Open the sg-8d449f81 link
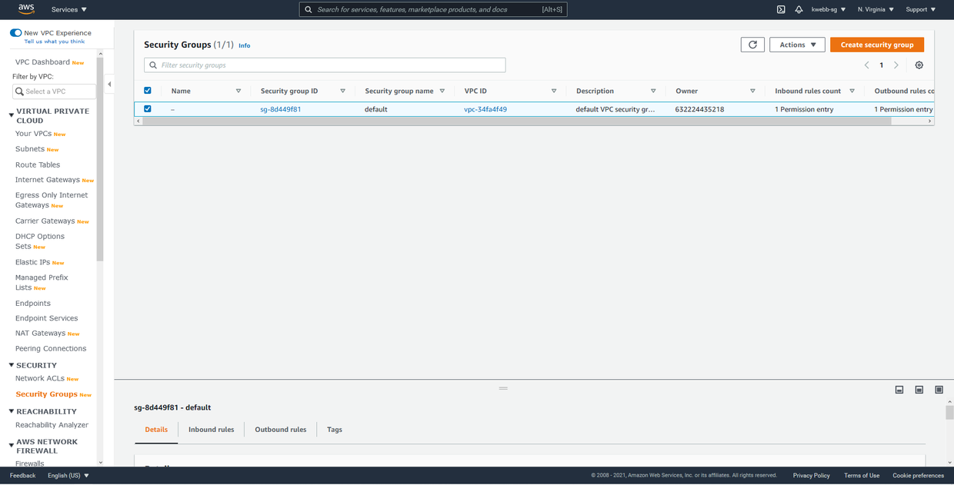The width and height of the screenshot is (954, 485). [x=281, y=109]
